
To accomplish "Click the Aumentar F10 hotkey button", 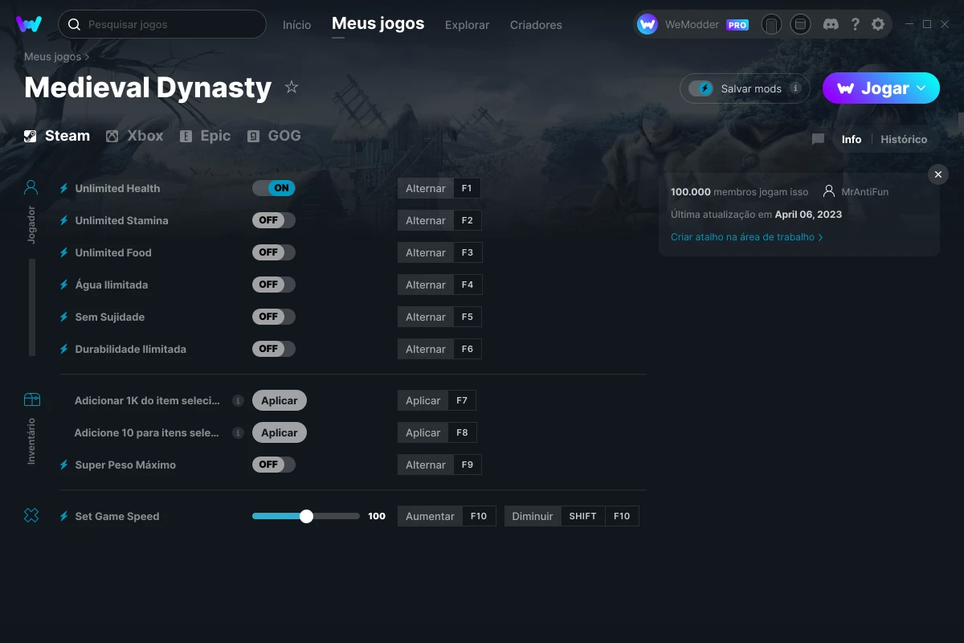I will pyautogui.click(x=447, y=516).
